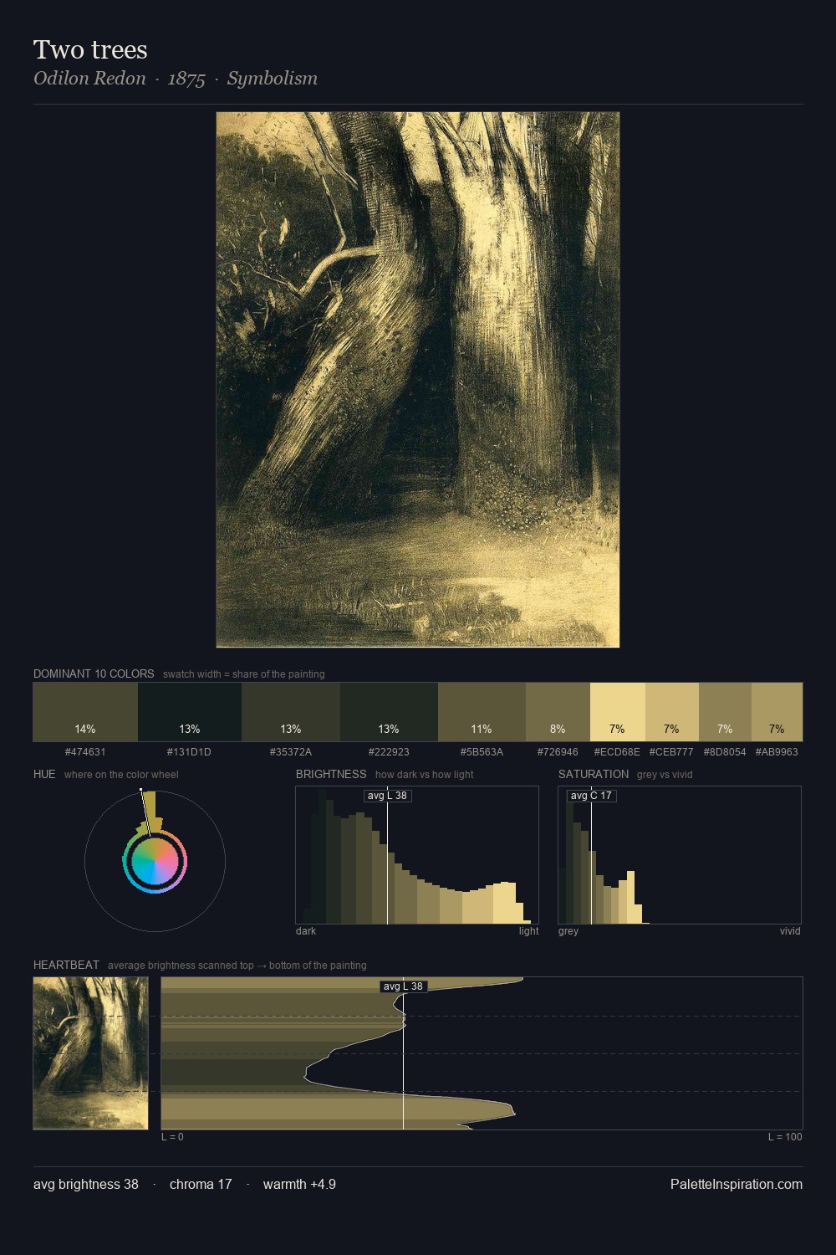The image size is (836, 1255).
Task: Click the '#ECD68E' hex code label
Action: 617,752
